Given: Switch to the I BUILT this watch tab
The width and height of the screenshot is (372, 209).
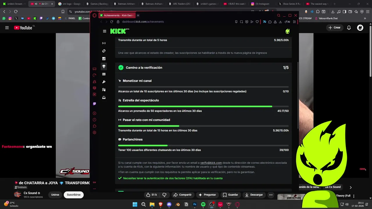Looking at the screenshot, I should tap(234, 4).
